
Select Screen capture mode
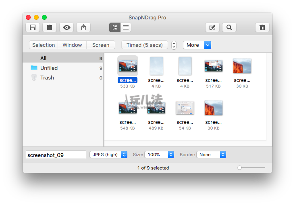(x=101, y=45)
